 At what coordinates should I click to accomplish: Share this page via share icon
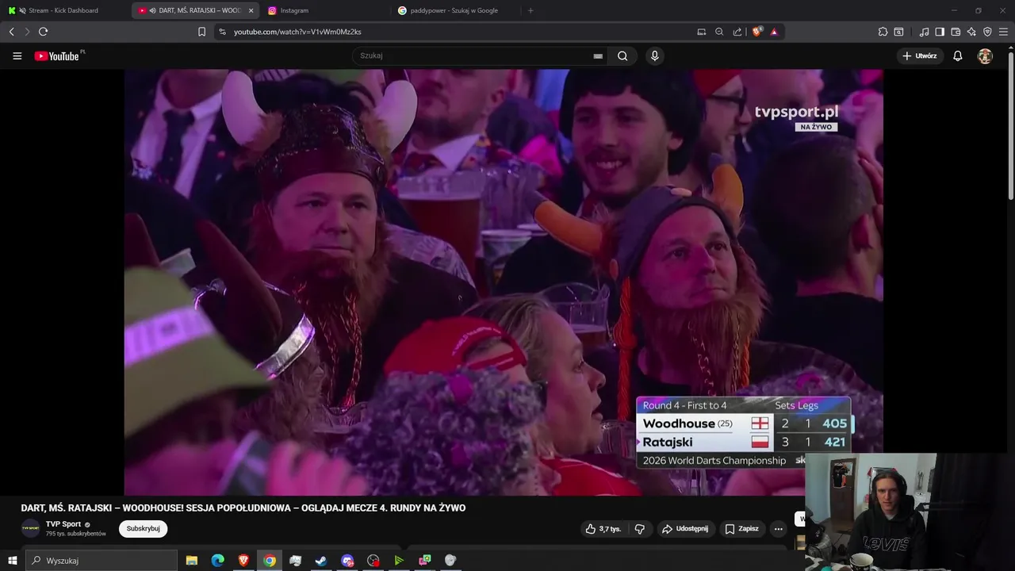click(737, 32)
